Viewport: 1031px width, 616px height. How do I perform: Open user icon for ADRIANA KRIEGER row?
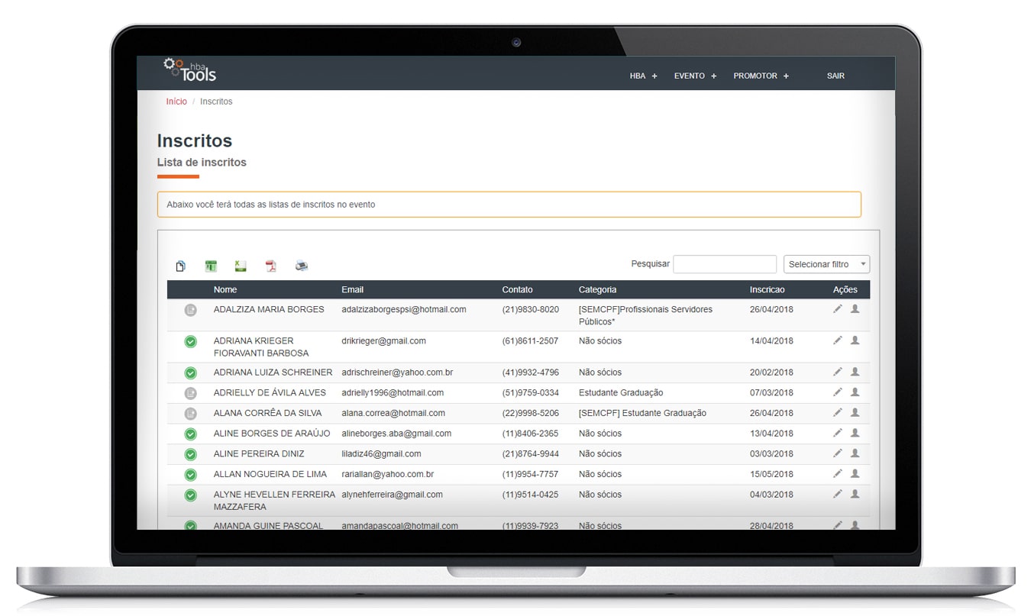855,340
